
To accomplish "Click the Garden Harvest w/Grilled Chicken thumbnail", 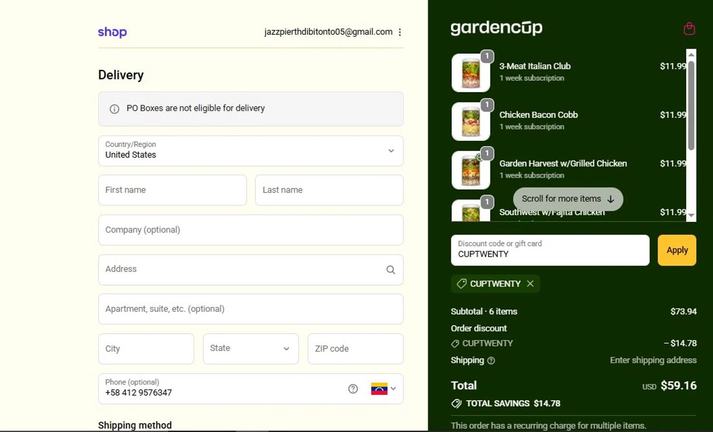I will tap(471, 170).
